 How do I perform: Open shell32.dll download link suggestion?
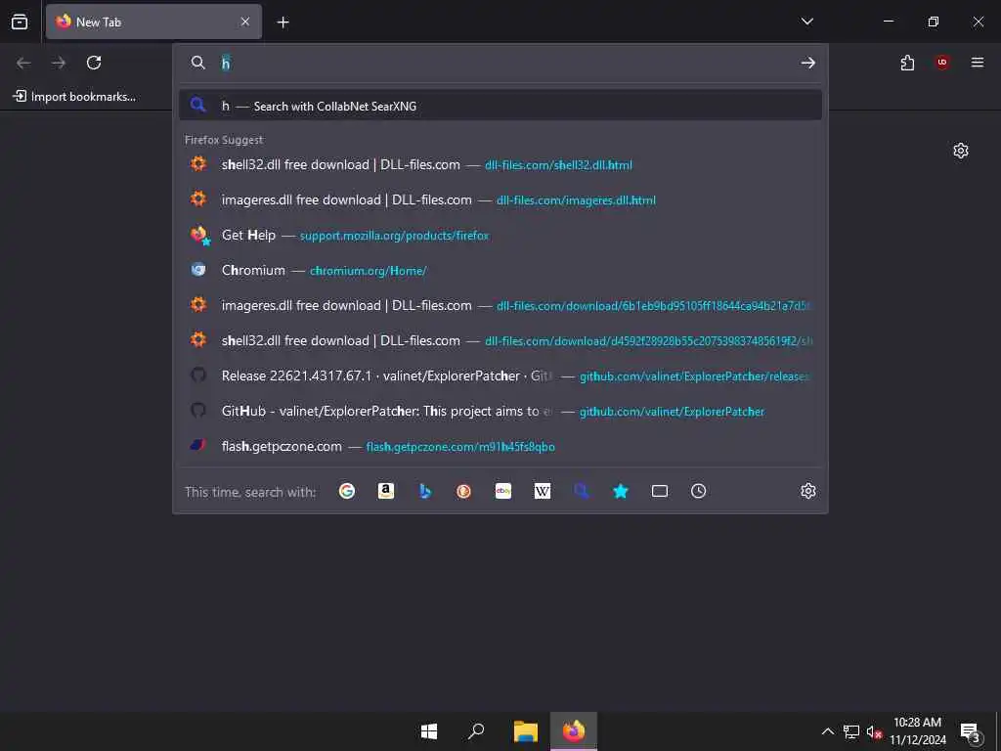500,340
